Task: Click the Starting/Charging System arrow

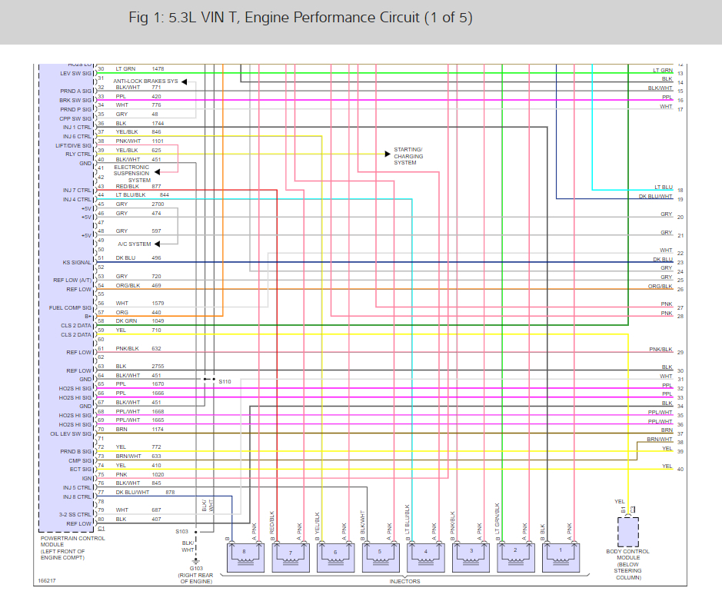Action: pyautogui.click(x=388, y=154)
